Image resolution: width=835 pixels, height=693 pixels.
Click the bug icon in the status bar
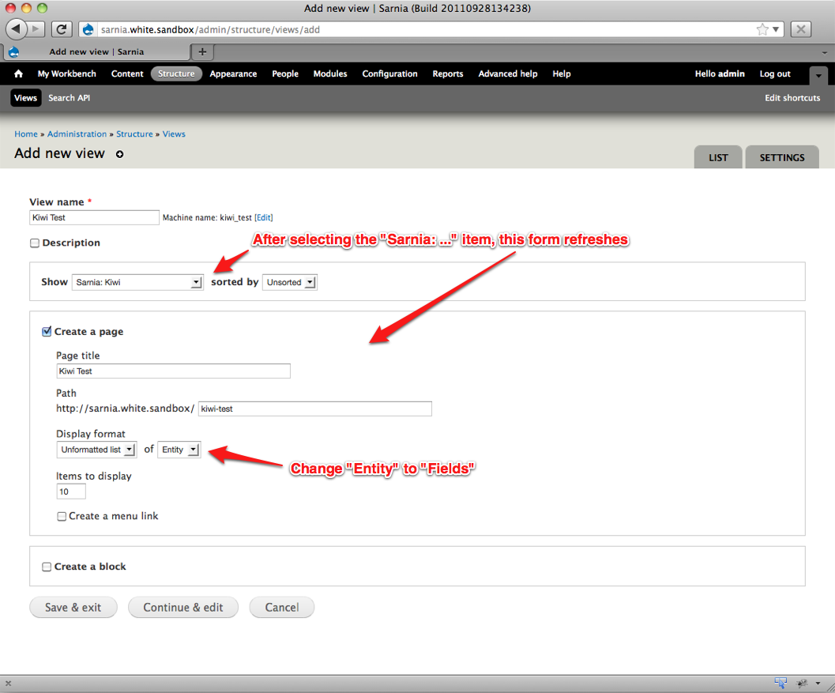click(x=802, y=683)
